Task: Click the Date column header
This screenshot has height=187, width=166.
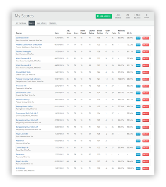Action: (x=57, y=33)
